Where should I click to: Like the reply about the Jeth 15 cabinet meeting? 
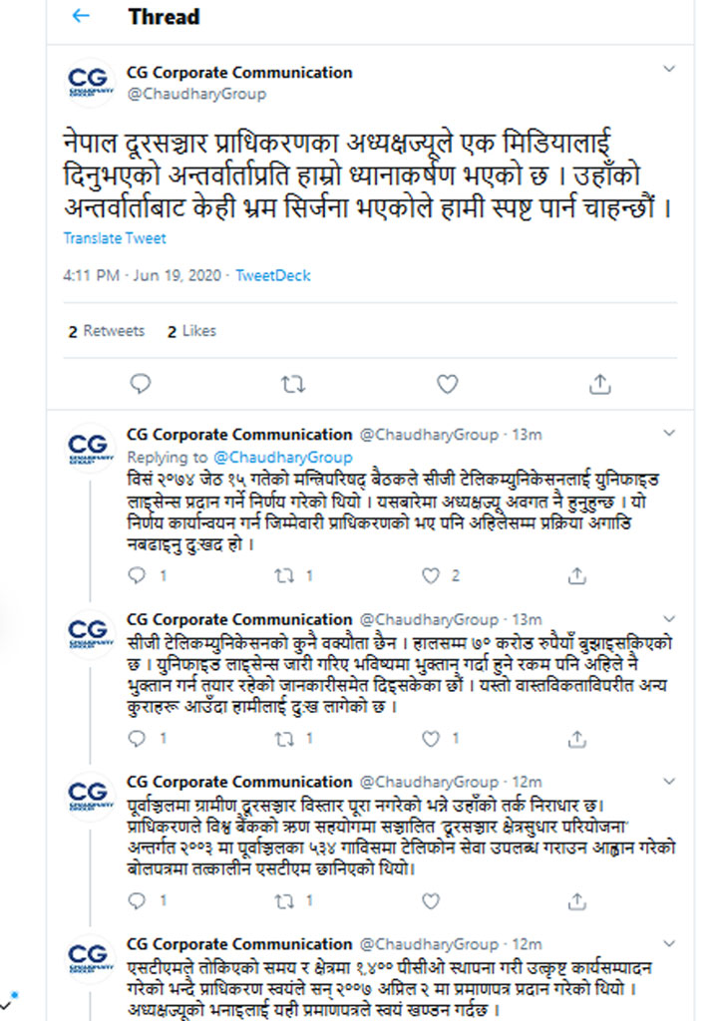431,575
